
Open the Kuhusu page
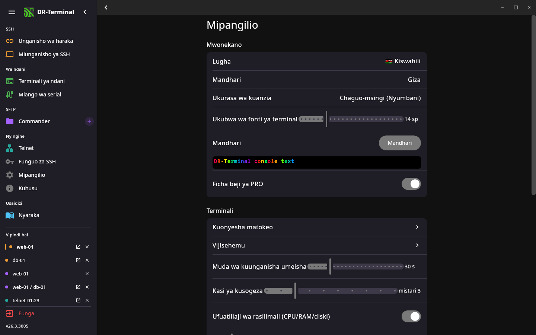click(28, 188)
